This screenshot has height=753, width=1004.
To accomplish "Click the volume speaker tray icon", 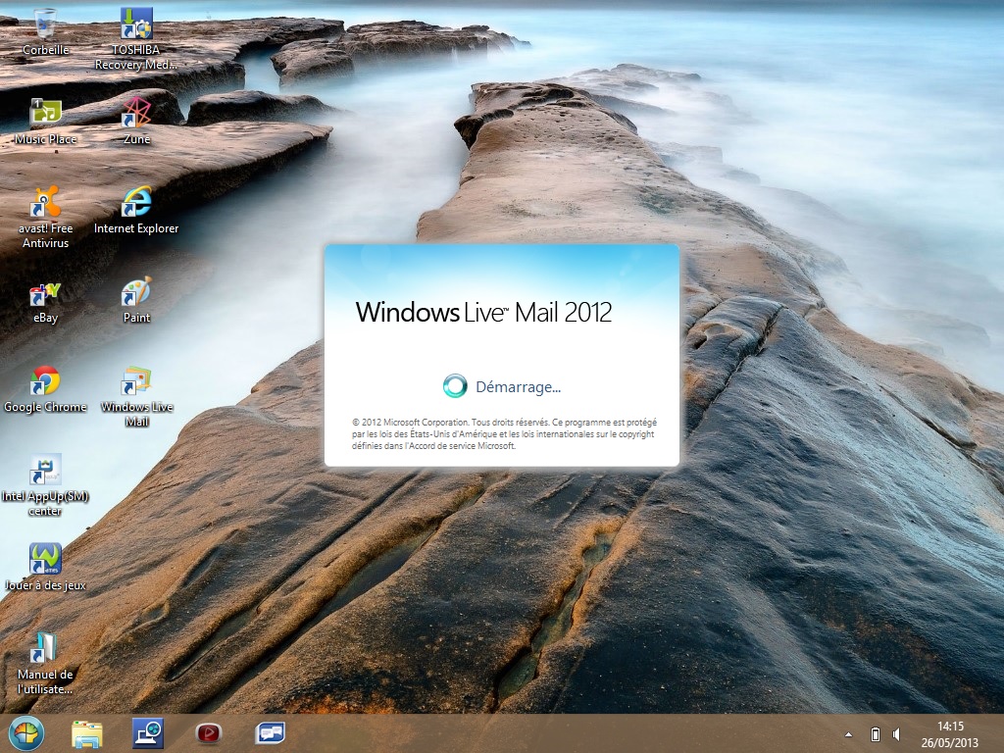I will click(x=896, y=734).
